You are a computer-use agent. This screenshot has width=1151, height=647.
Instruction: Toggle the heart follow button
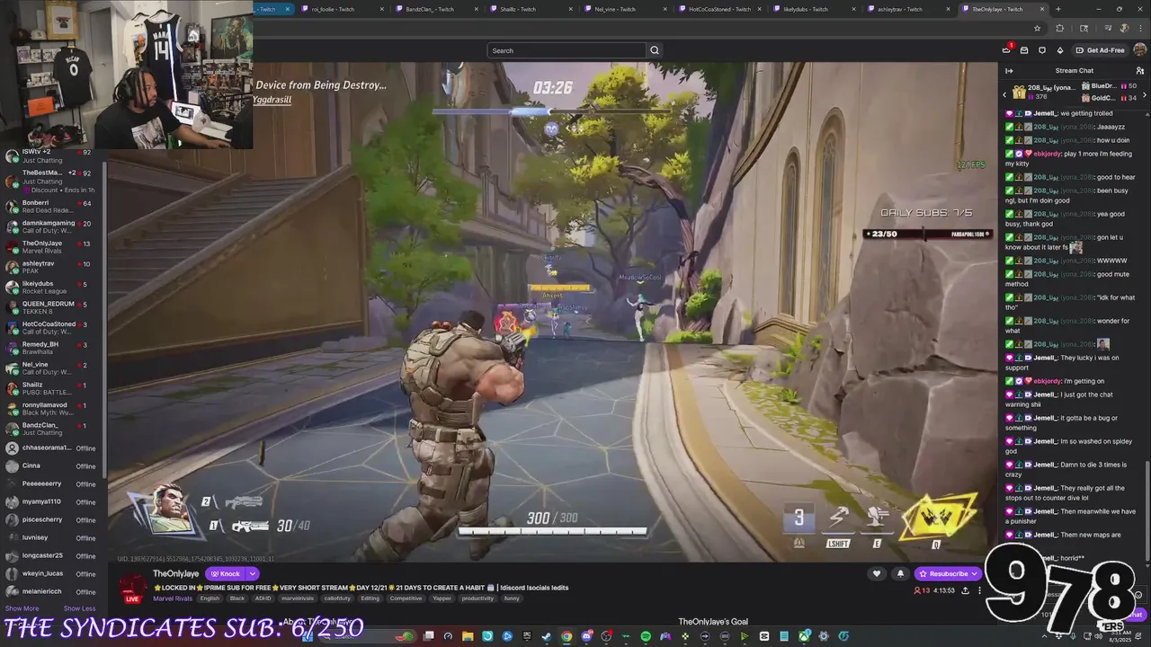[877, 573]
